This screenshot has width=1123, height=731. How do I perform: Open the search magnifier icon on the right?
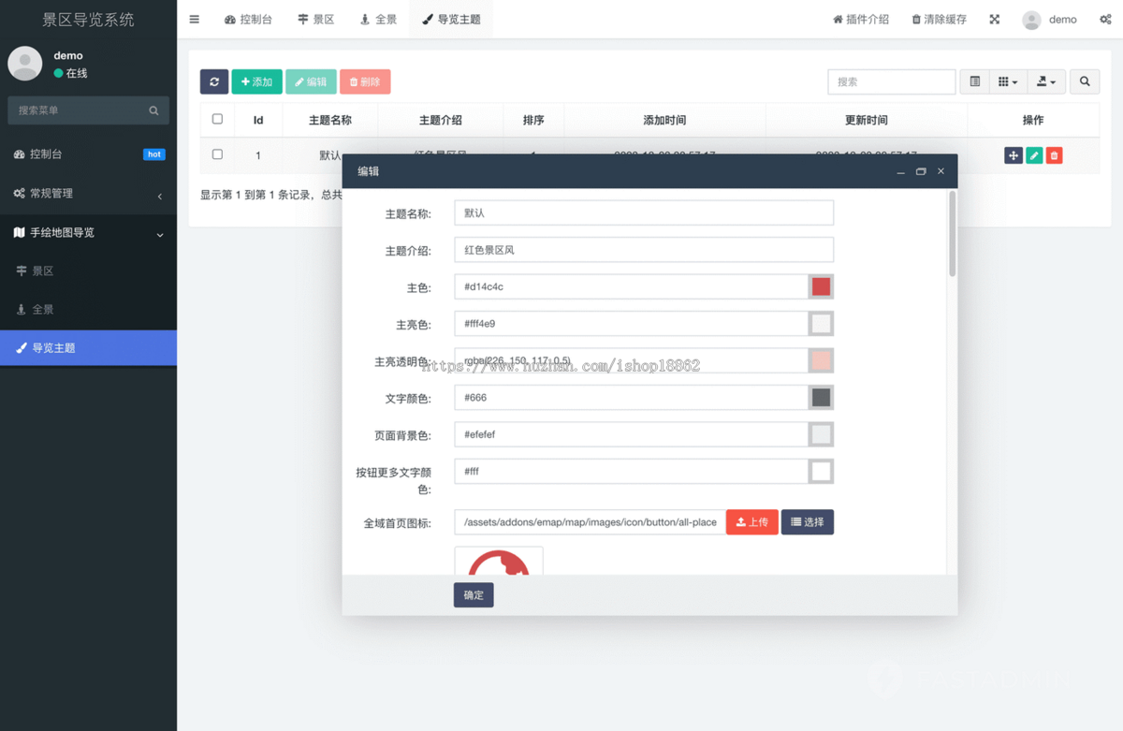(x=1084, y=81)
